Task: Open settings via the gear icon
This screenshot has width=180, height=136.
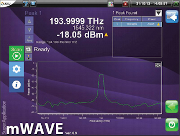Action: point(17,69)
